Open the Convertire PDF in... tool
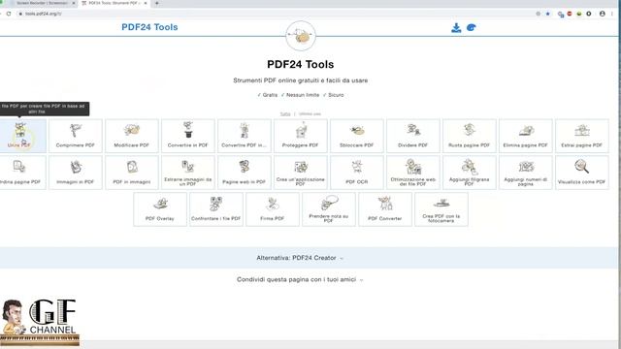621x349 pixels. (x=244, y=136)
